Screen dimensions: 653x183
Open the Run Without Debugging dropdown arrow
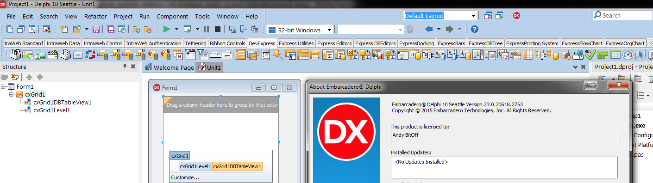tap(197, 29)
